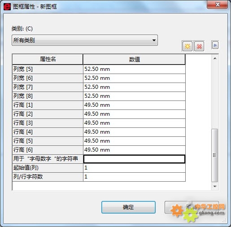Click the 起始值(列) value cell
The height and width of the screenshot is (227, 231).
[x=134, y=168]
